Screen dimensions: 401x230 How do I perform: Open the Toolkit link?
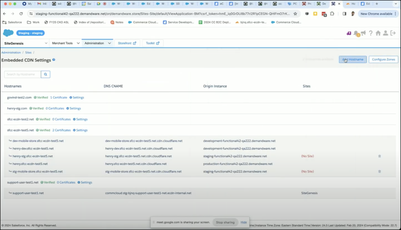(152, 43)
